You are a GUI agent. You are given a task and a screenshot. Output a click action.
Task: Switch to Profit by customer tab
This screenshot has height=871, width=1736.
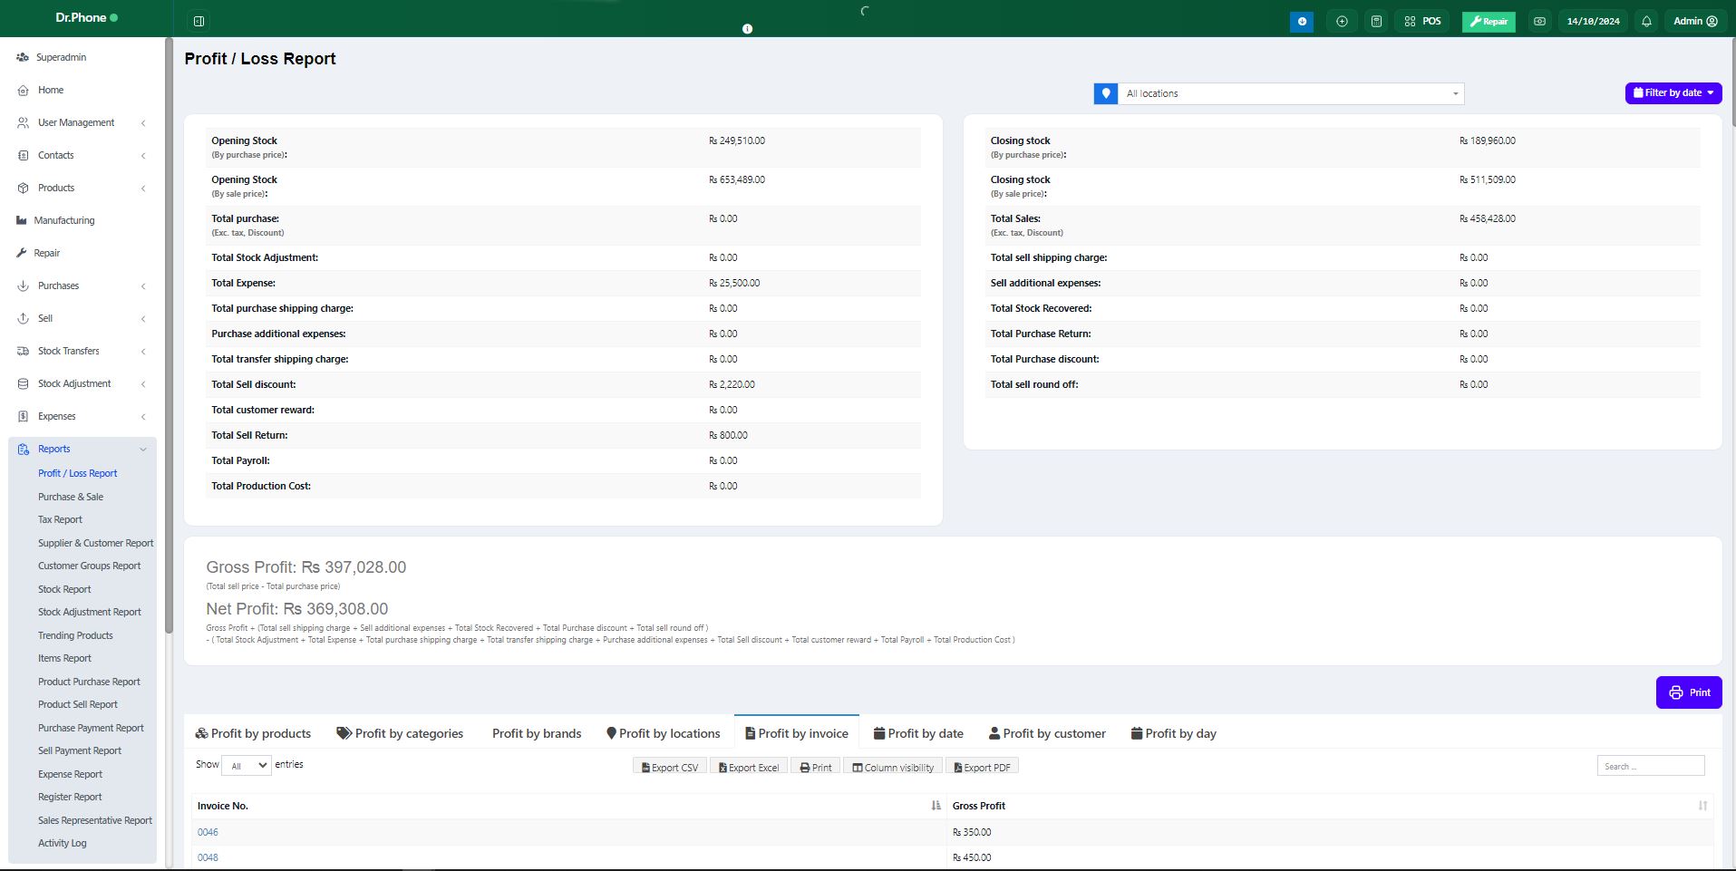(1047, 733)
